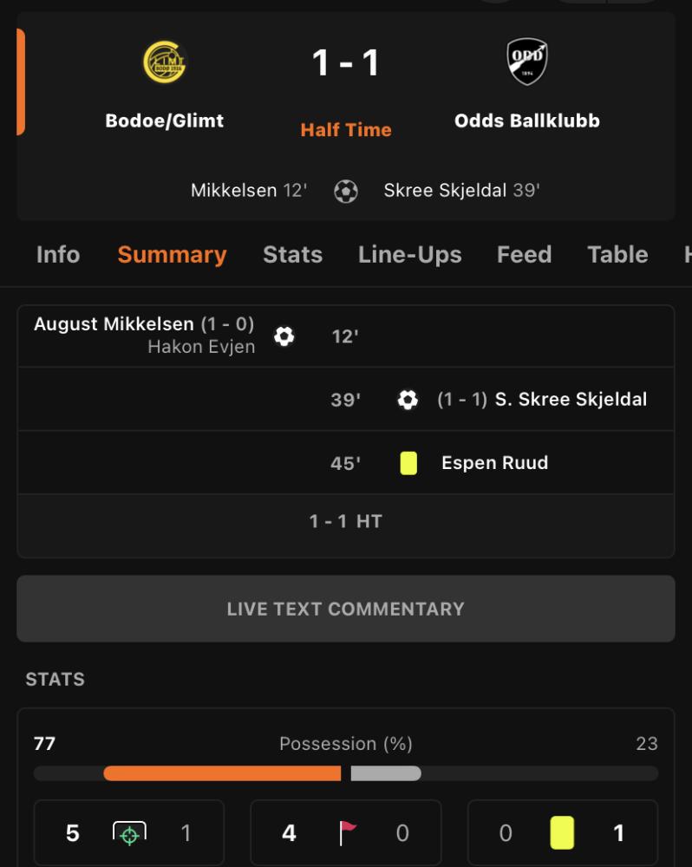Tap the soccer ball icon between the goal scorers
Screen dimensions: 692x867
tap(346, 192)
